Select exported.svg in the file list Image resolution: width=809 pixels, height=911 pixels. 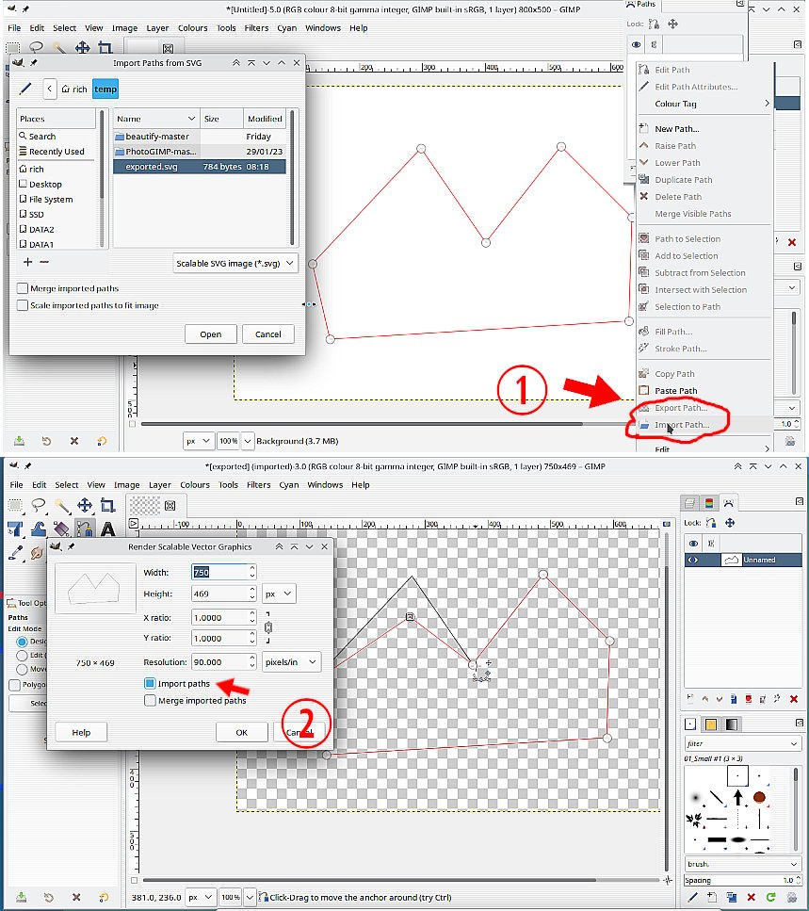[x=200, y=167]
